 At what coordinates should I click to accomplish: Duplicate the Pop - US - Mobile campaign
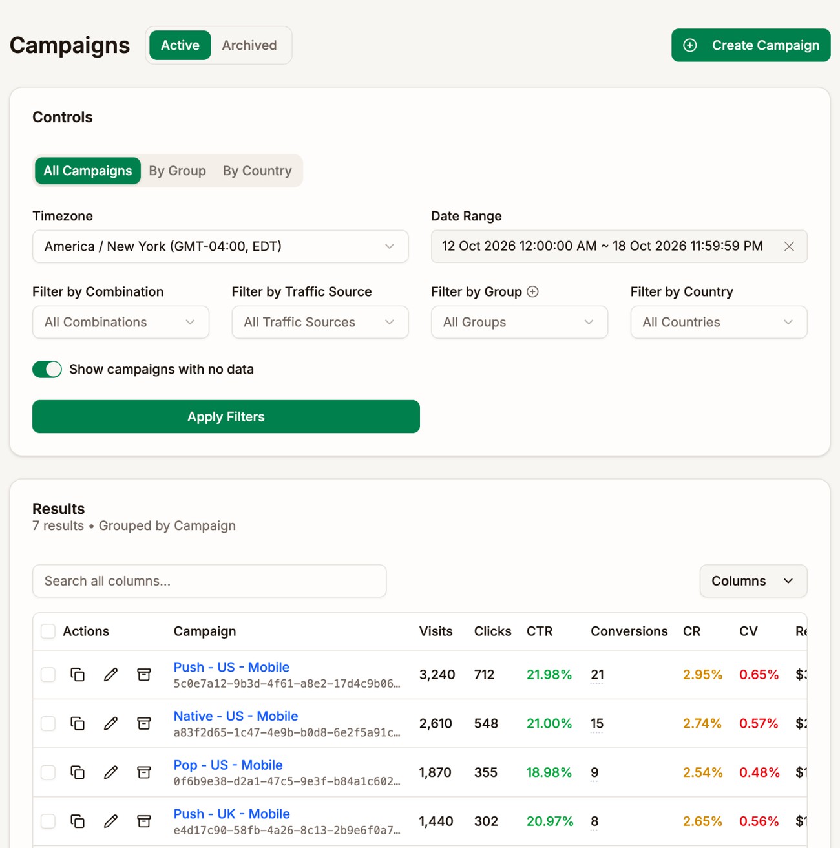tap(78, 772)
